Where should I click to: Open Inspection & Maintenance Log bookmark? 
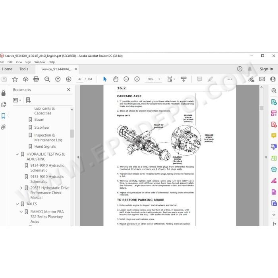[48, 137]
